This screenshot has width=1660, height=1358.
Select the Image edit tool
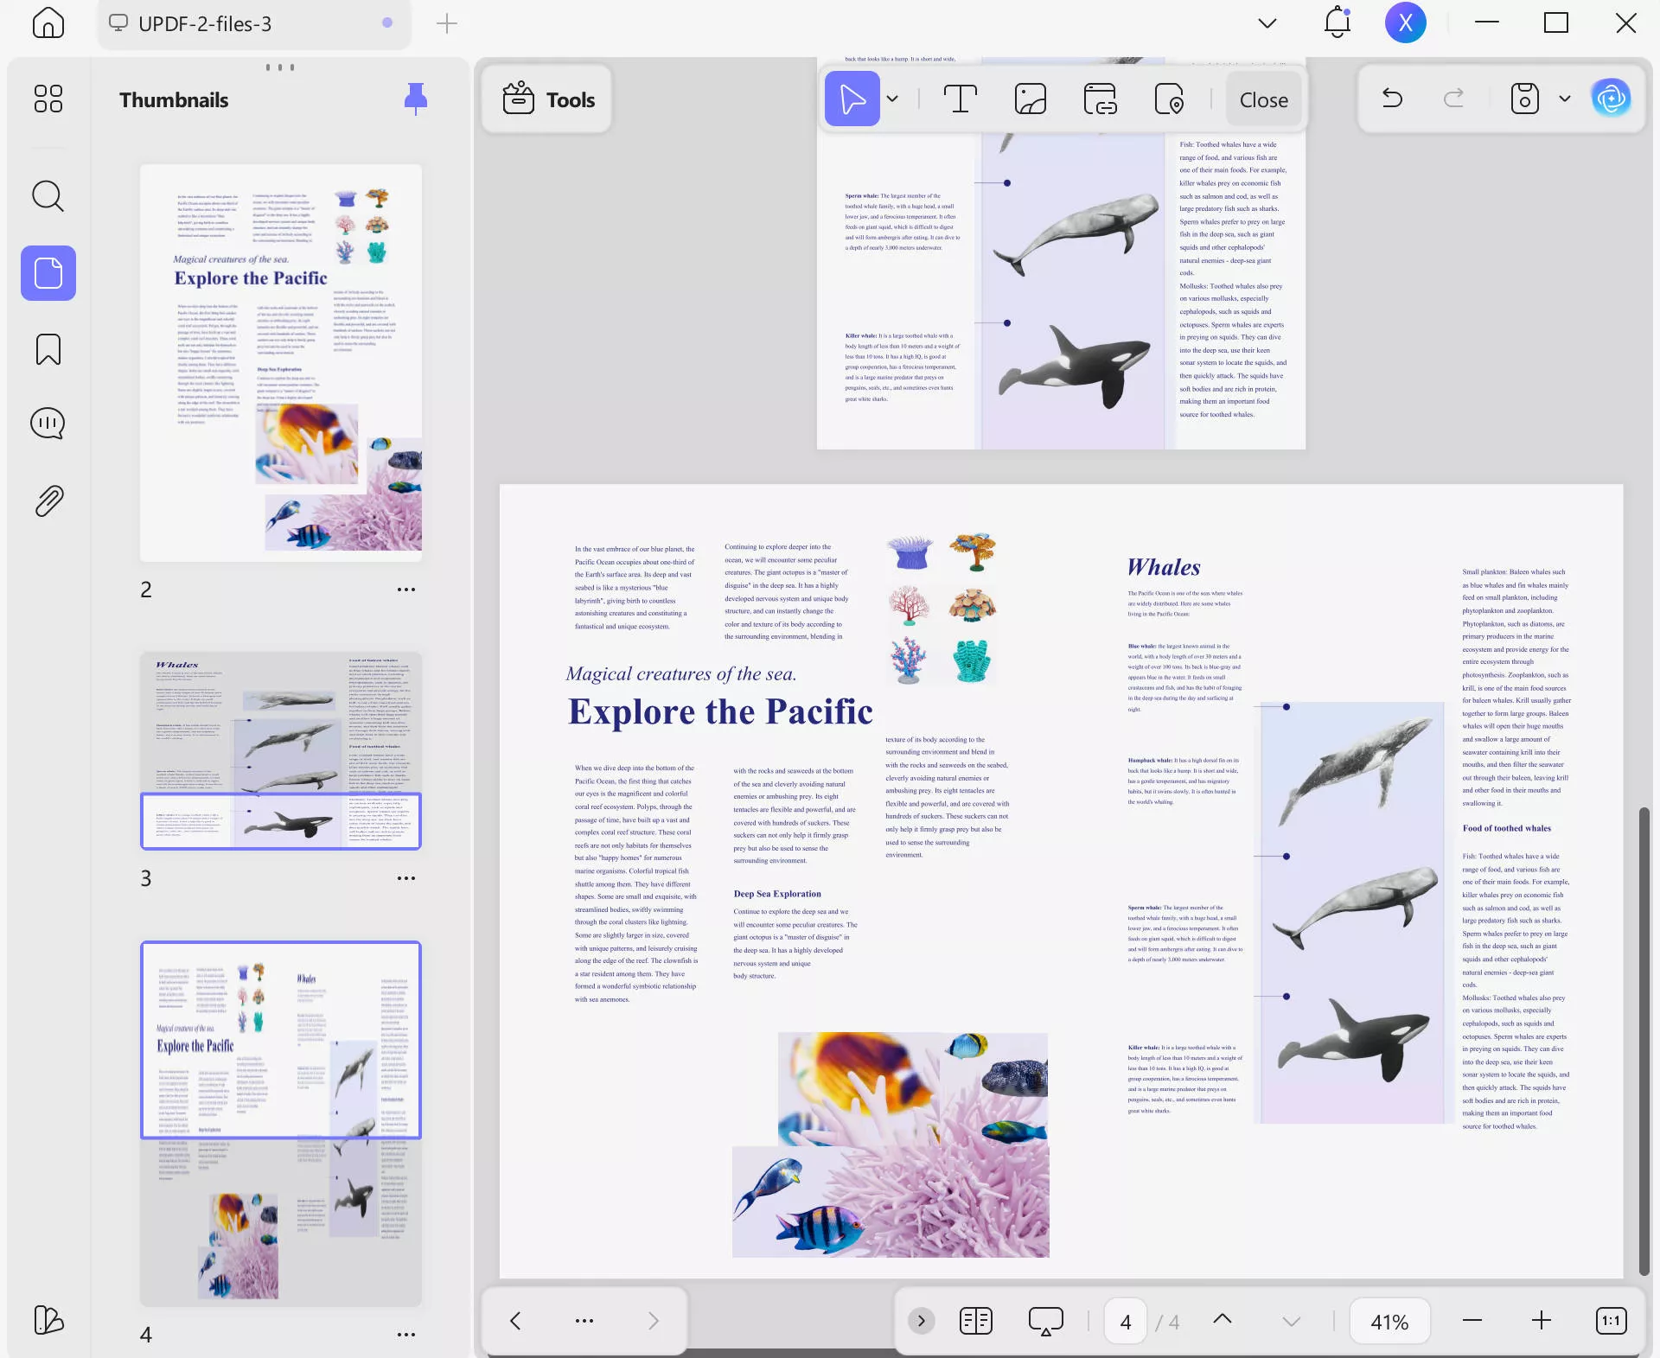pos(1030,99)
